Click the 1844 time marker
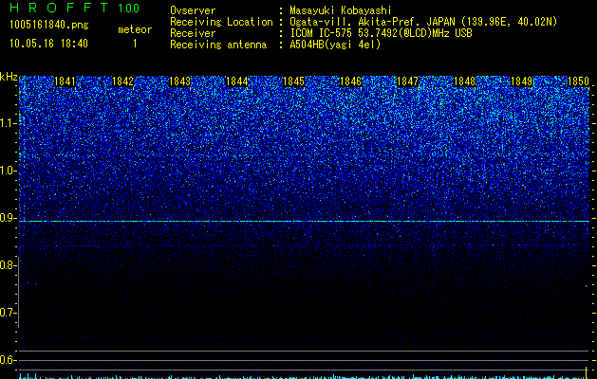 (237, 81)
